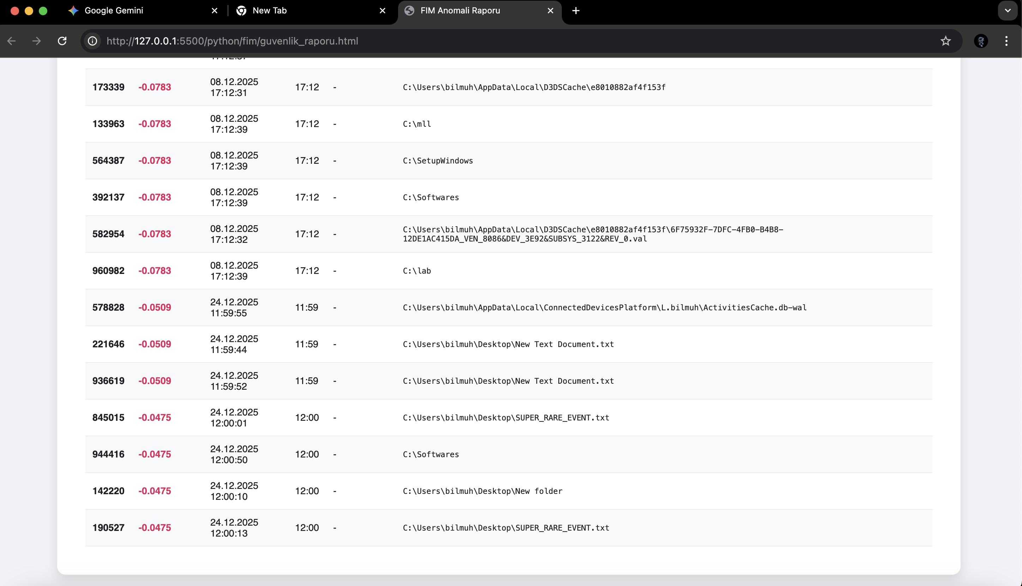Click C:\Softwares path in row 944416
Image resolution: width=1022 pixels, height=586 pixels.
(431, 454)
